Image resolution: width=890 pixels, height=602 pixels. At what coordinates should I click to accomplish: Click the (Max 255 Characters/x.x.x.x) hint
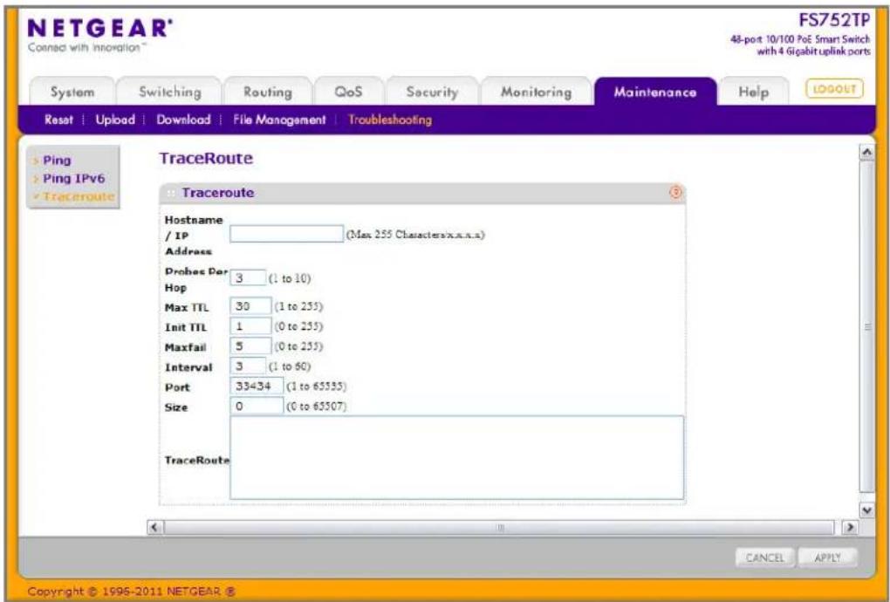(415, 235)
